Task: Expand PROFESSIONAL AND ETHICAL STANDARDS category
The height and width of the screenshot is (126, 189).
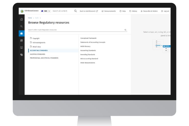Action: 44,58
